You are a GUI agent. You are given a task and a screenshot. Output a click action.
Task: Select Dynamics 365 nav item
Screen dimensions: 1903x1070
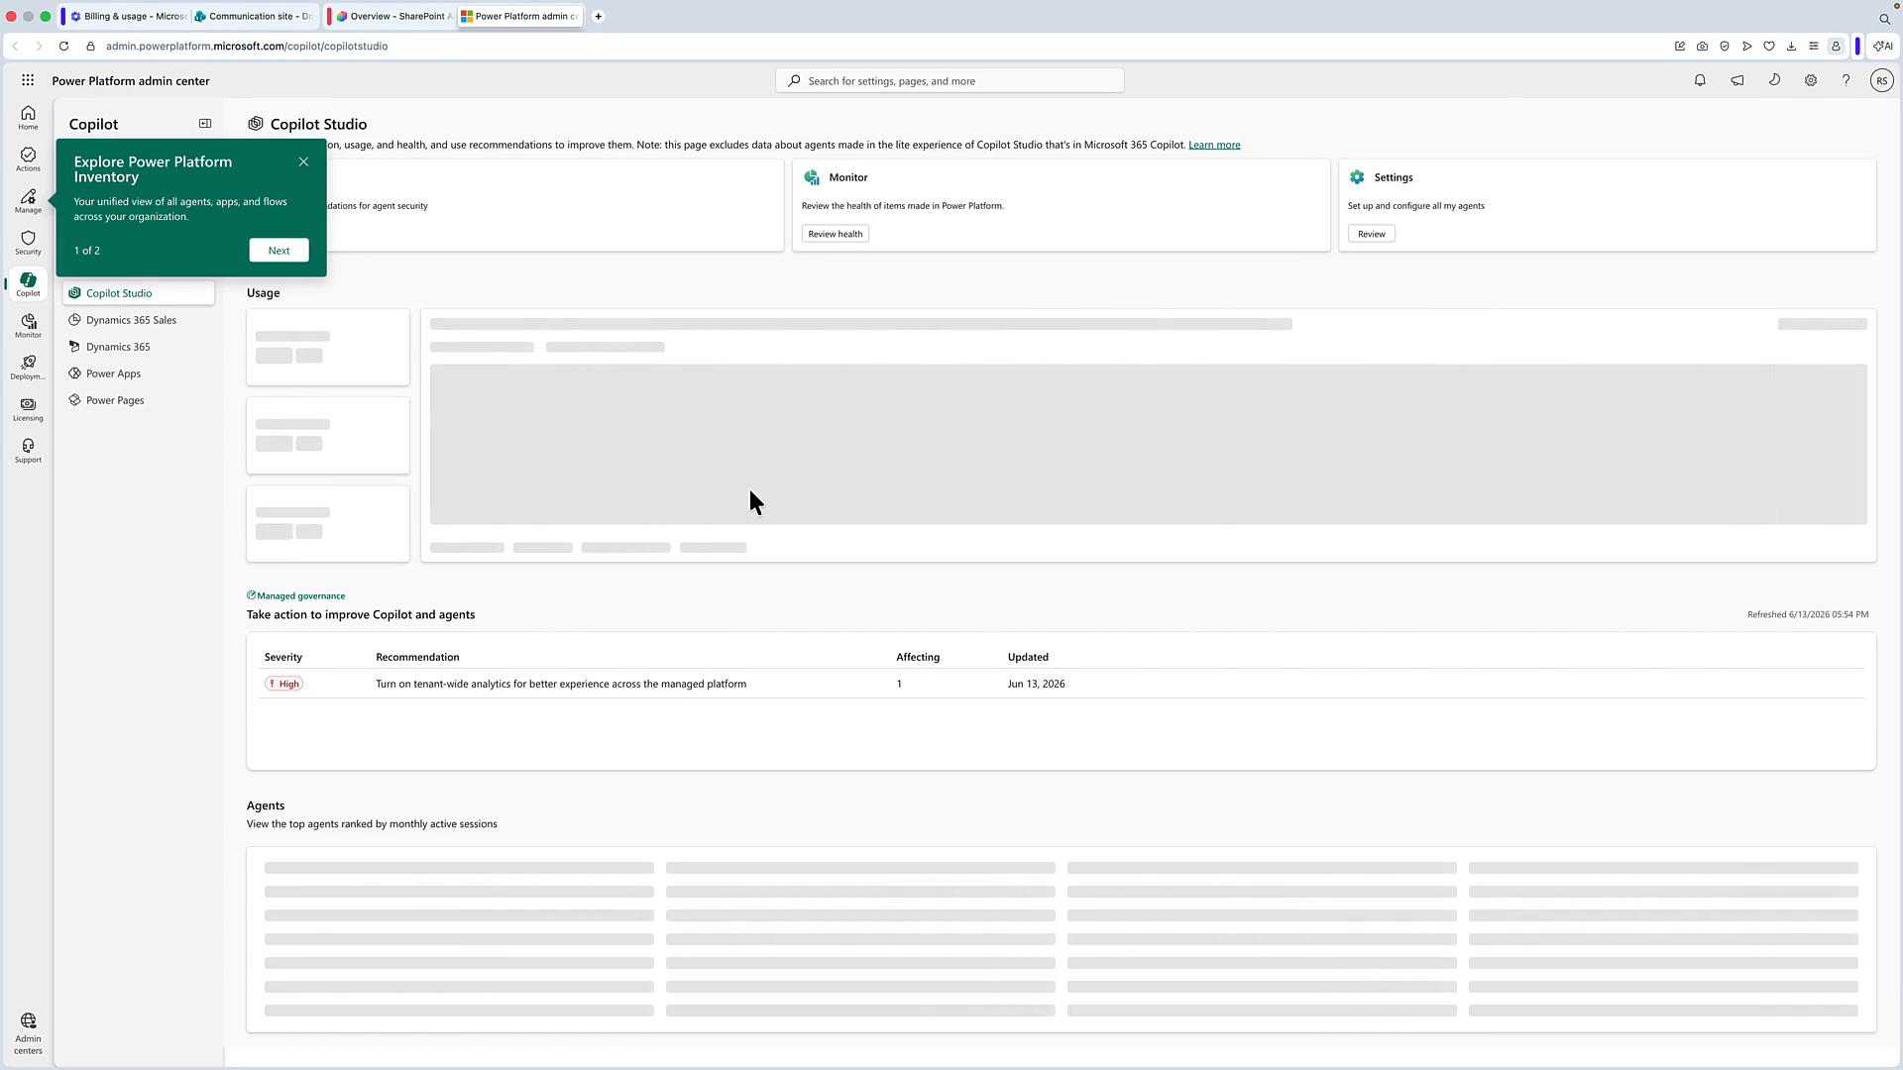139,347
